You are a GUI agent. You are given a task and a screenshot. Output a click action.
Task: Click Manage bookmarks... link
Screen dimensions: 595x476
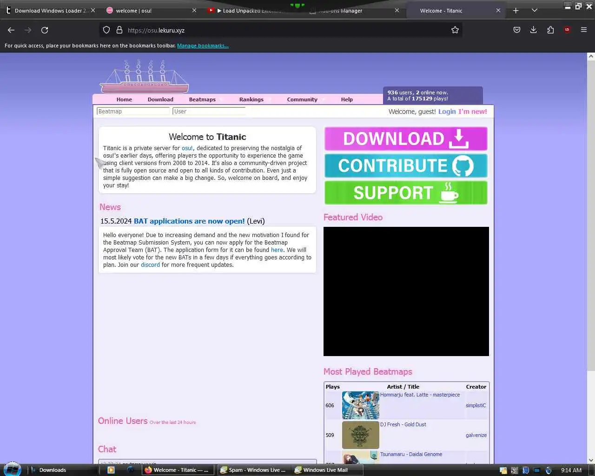coord(203,46)
